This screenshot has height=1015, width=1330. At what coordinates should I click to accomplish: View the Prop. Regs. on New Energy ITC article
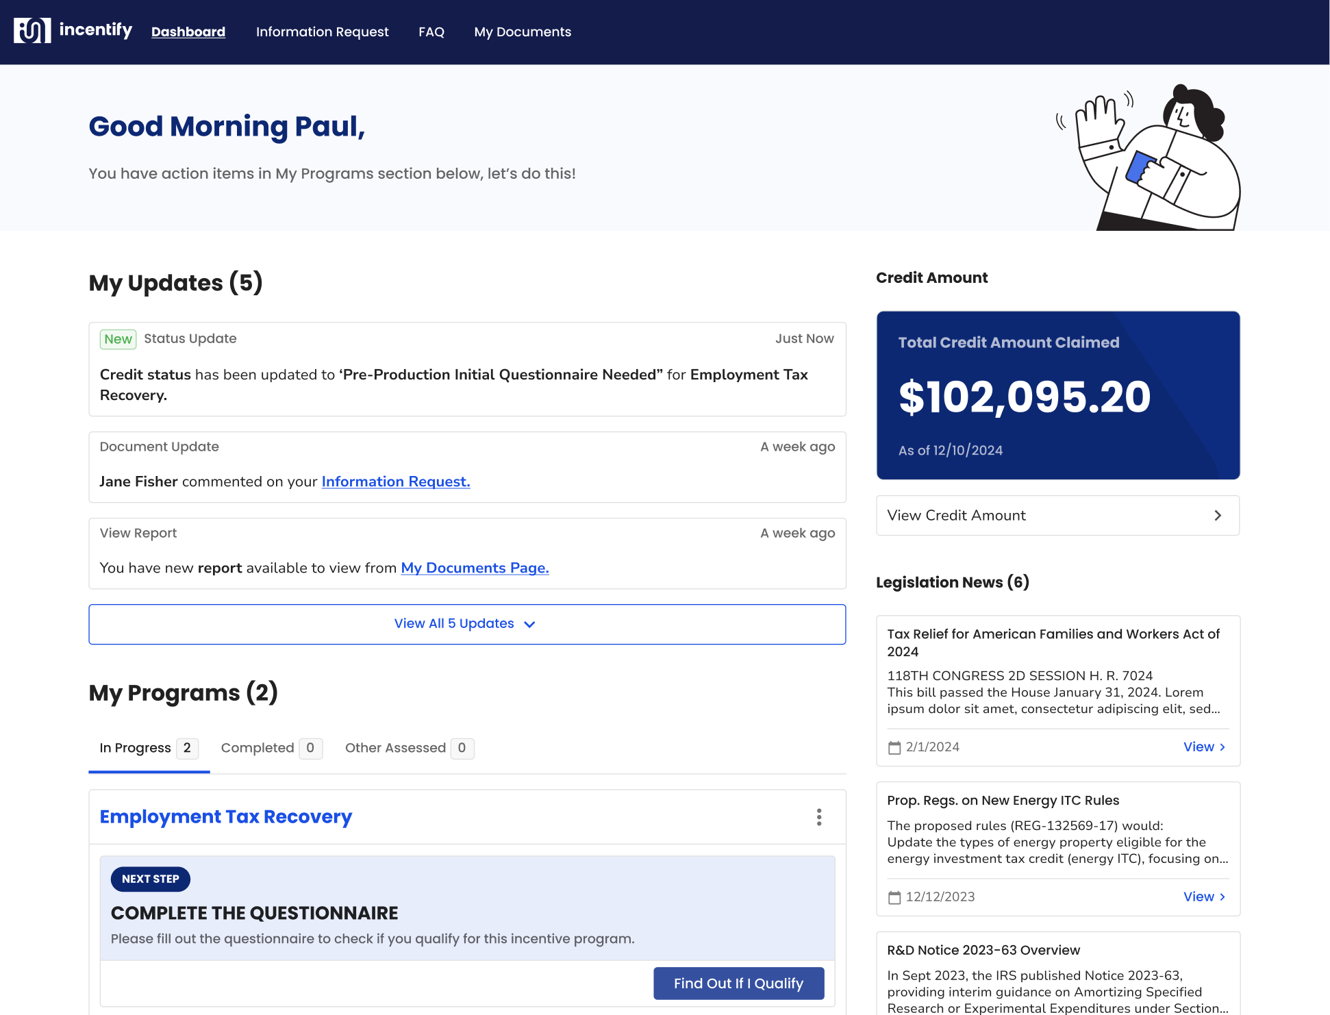(x=1203, y=897)
